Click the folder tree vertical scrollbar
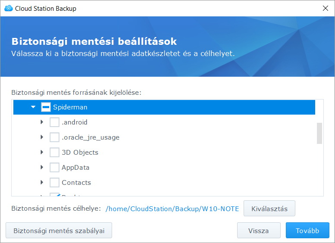The width and height of the screenshot is (335, 243). coord(319,133)
